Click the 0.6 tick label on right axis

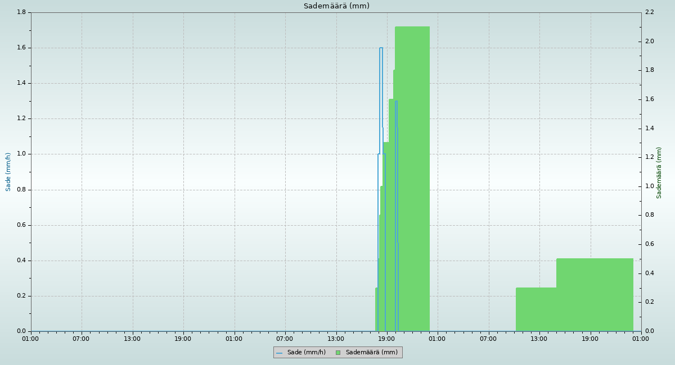649,244
